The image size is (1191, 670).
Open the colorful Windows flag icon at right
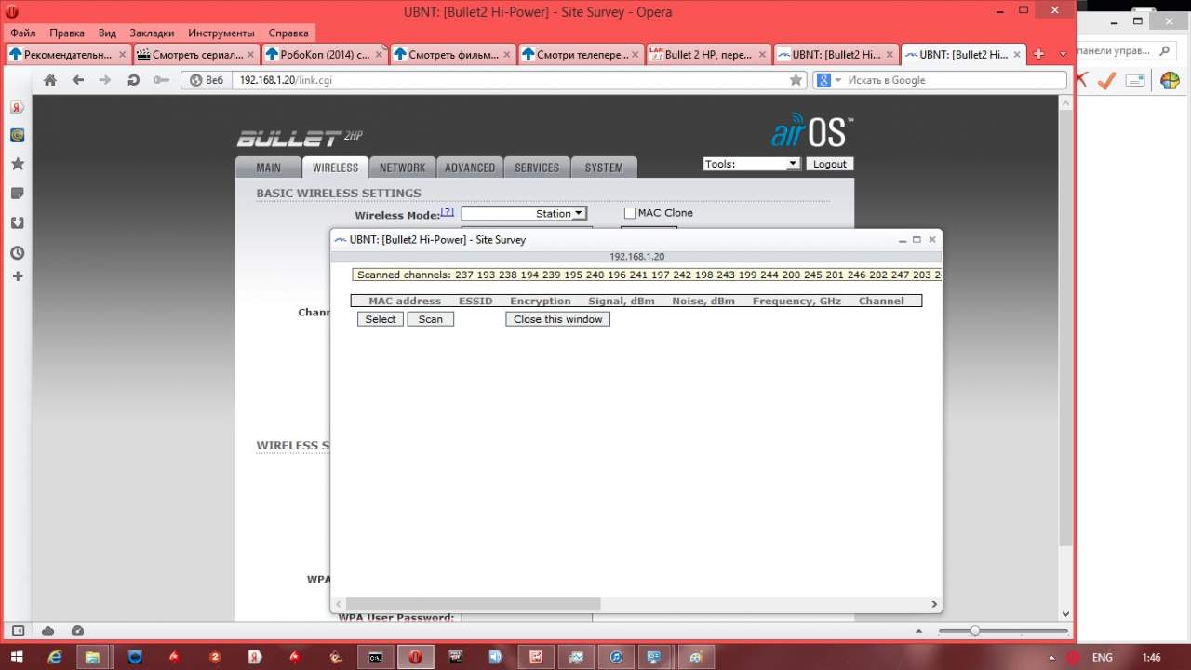click(1170, 81)
